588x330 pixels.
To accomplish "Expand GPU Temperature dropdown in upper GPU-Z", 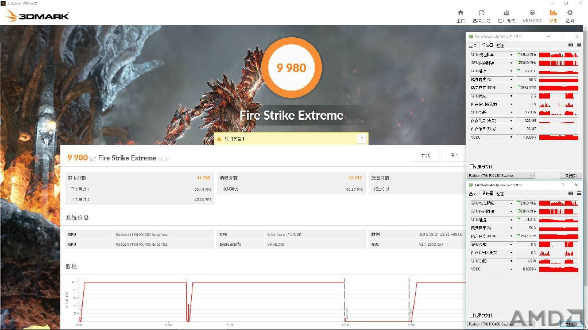I will coord(510,71).
